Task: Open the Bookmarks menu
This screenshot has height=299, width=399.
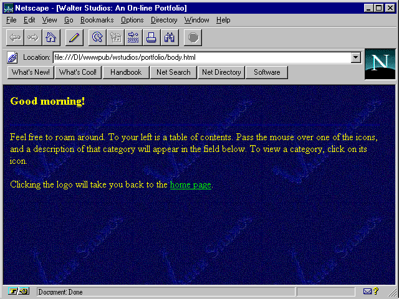Action: (x=97, y=20)
